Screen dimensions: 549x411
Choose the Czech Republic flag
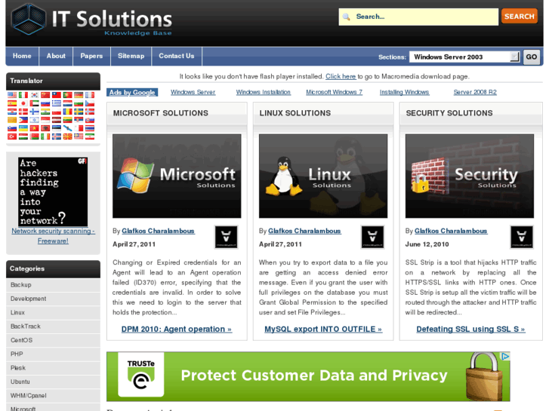point(90,103)
